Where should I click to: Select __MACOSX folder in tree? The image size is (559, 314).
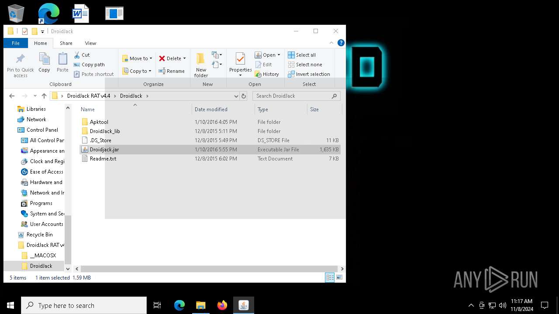pyautogui.click(x=43, y=256)
